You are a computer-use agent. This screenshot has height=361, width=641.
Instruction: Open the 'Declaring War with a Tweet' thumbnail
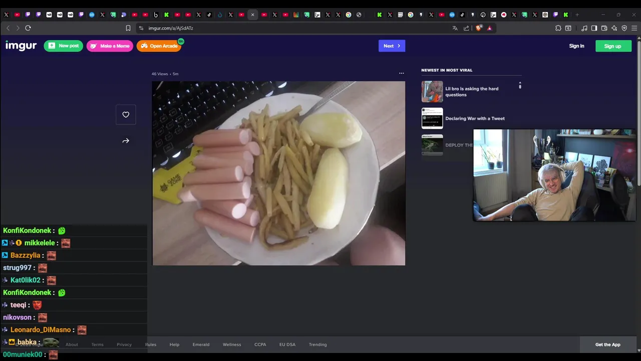click(x=432, y=118)
